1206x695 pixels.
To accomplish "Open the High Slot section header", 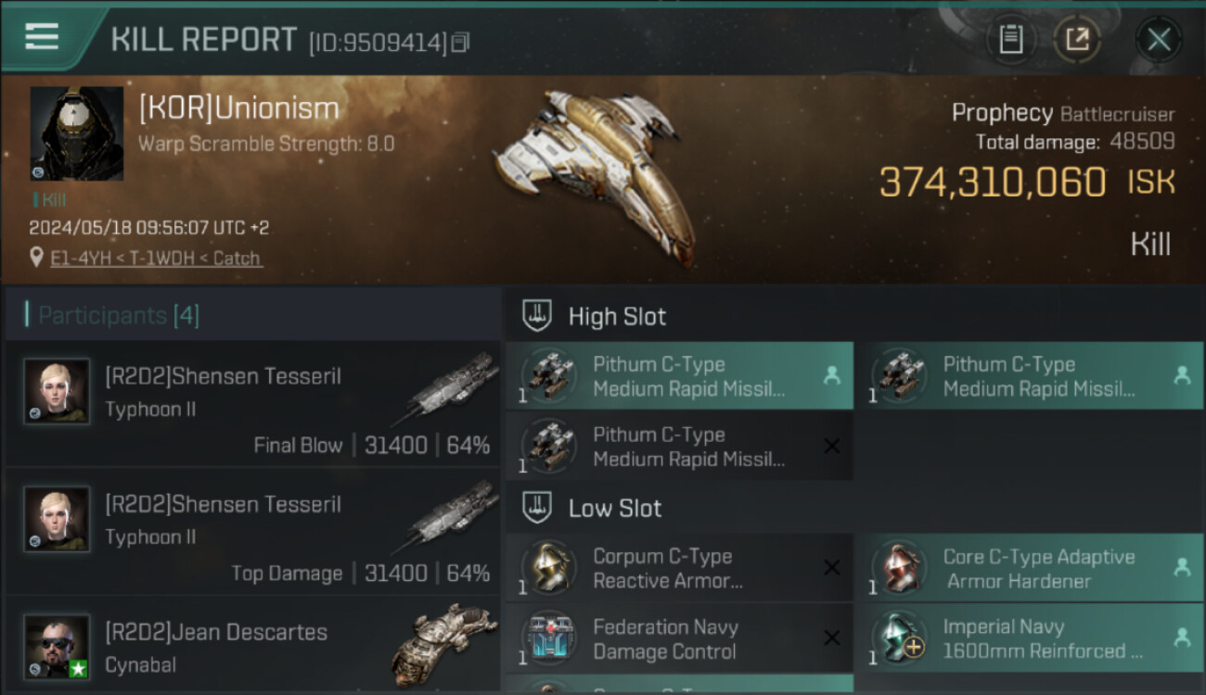I will click(x=617, y=317).
